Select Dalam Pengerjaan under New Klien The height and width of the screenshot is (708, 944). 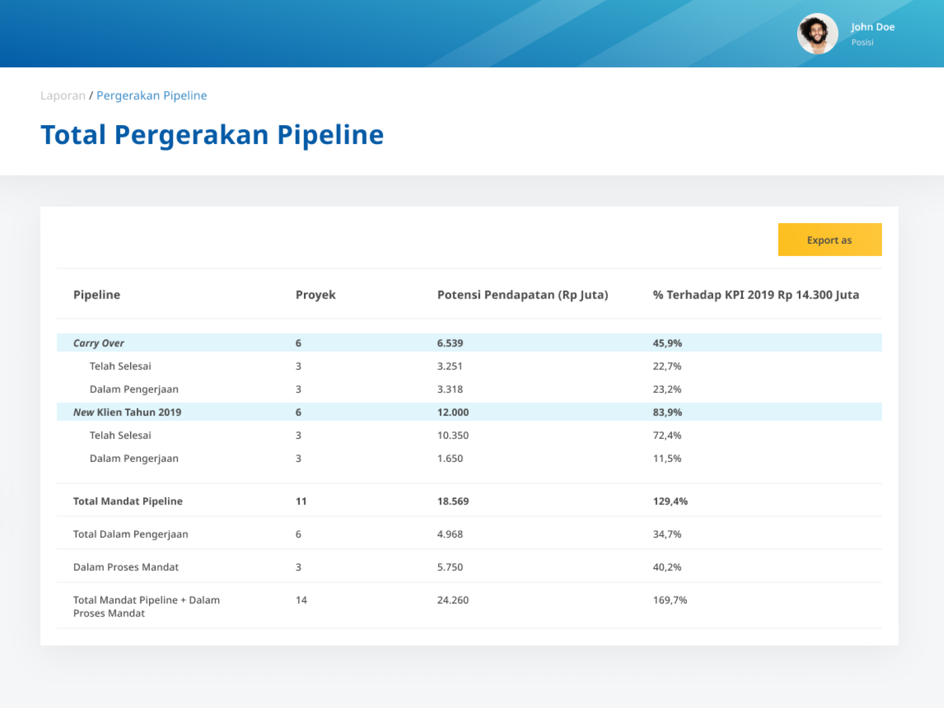[x=134, y=458]
